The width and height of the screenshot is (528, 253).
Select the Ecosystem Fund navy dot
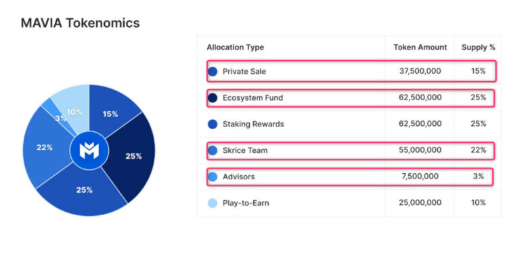coord(213,98)
